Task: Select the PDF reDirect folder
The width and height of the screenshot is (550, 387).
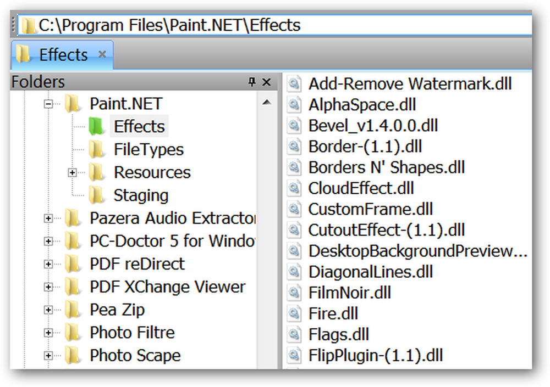Action: tap(137, 263)
